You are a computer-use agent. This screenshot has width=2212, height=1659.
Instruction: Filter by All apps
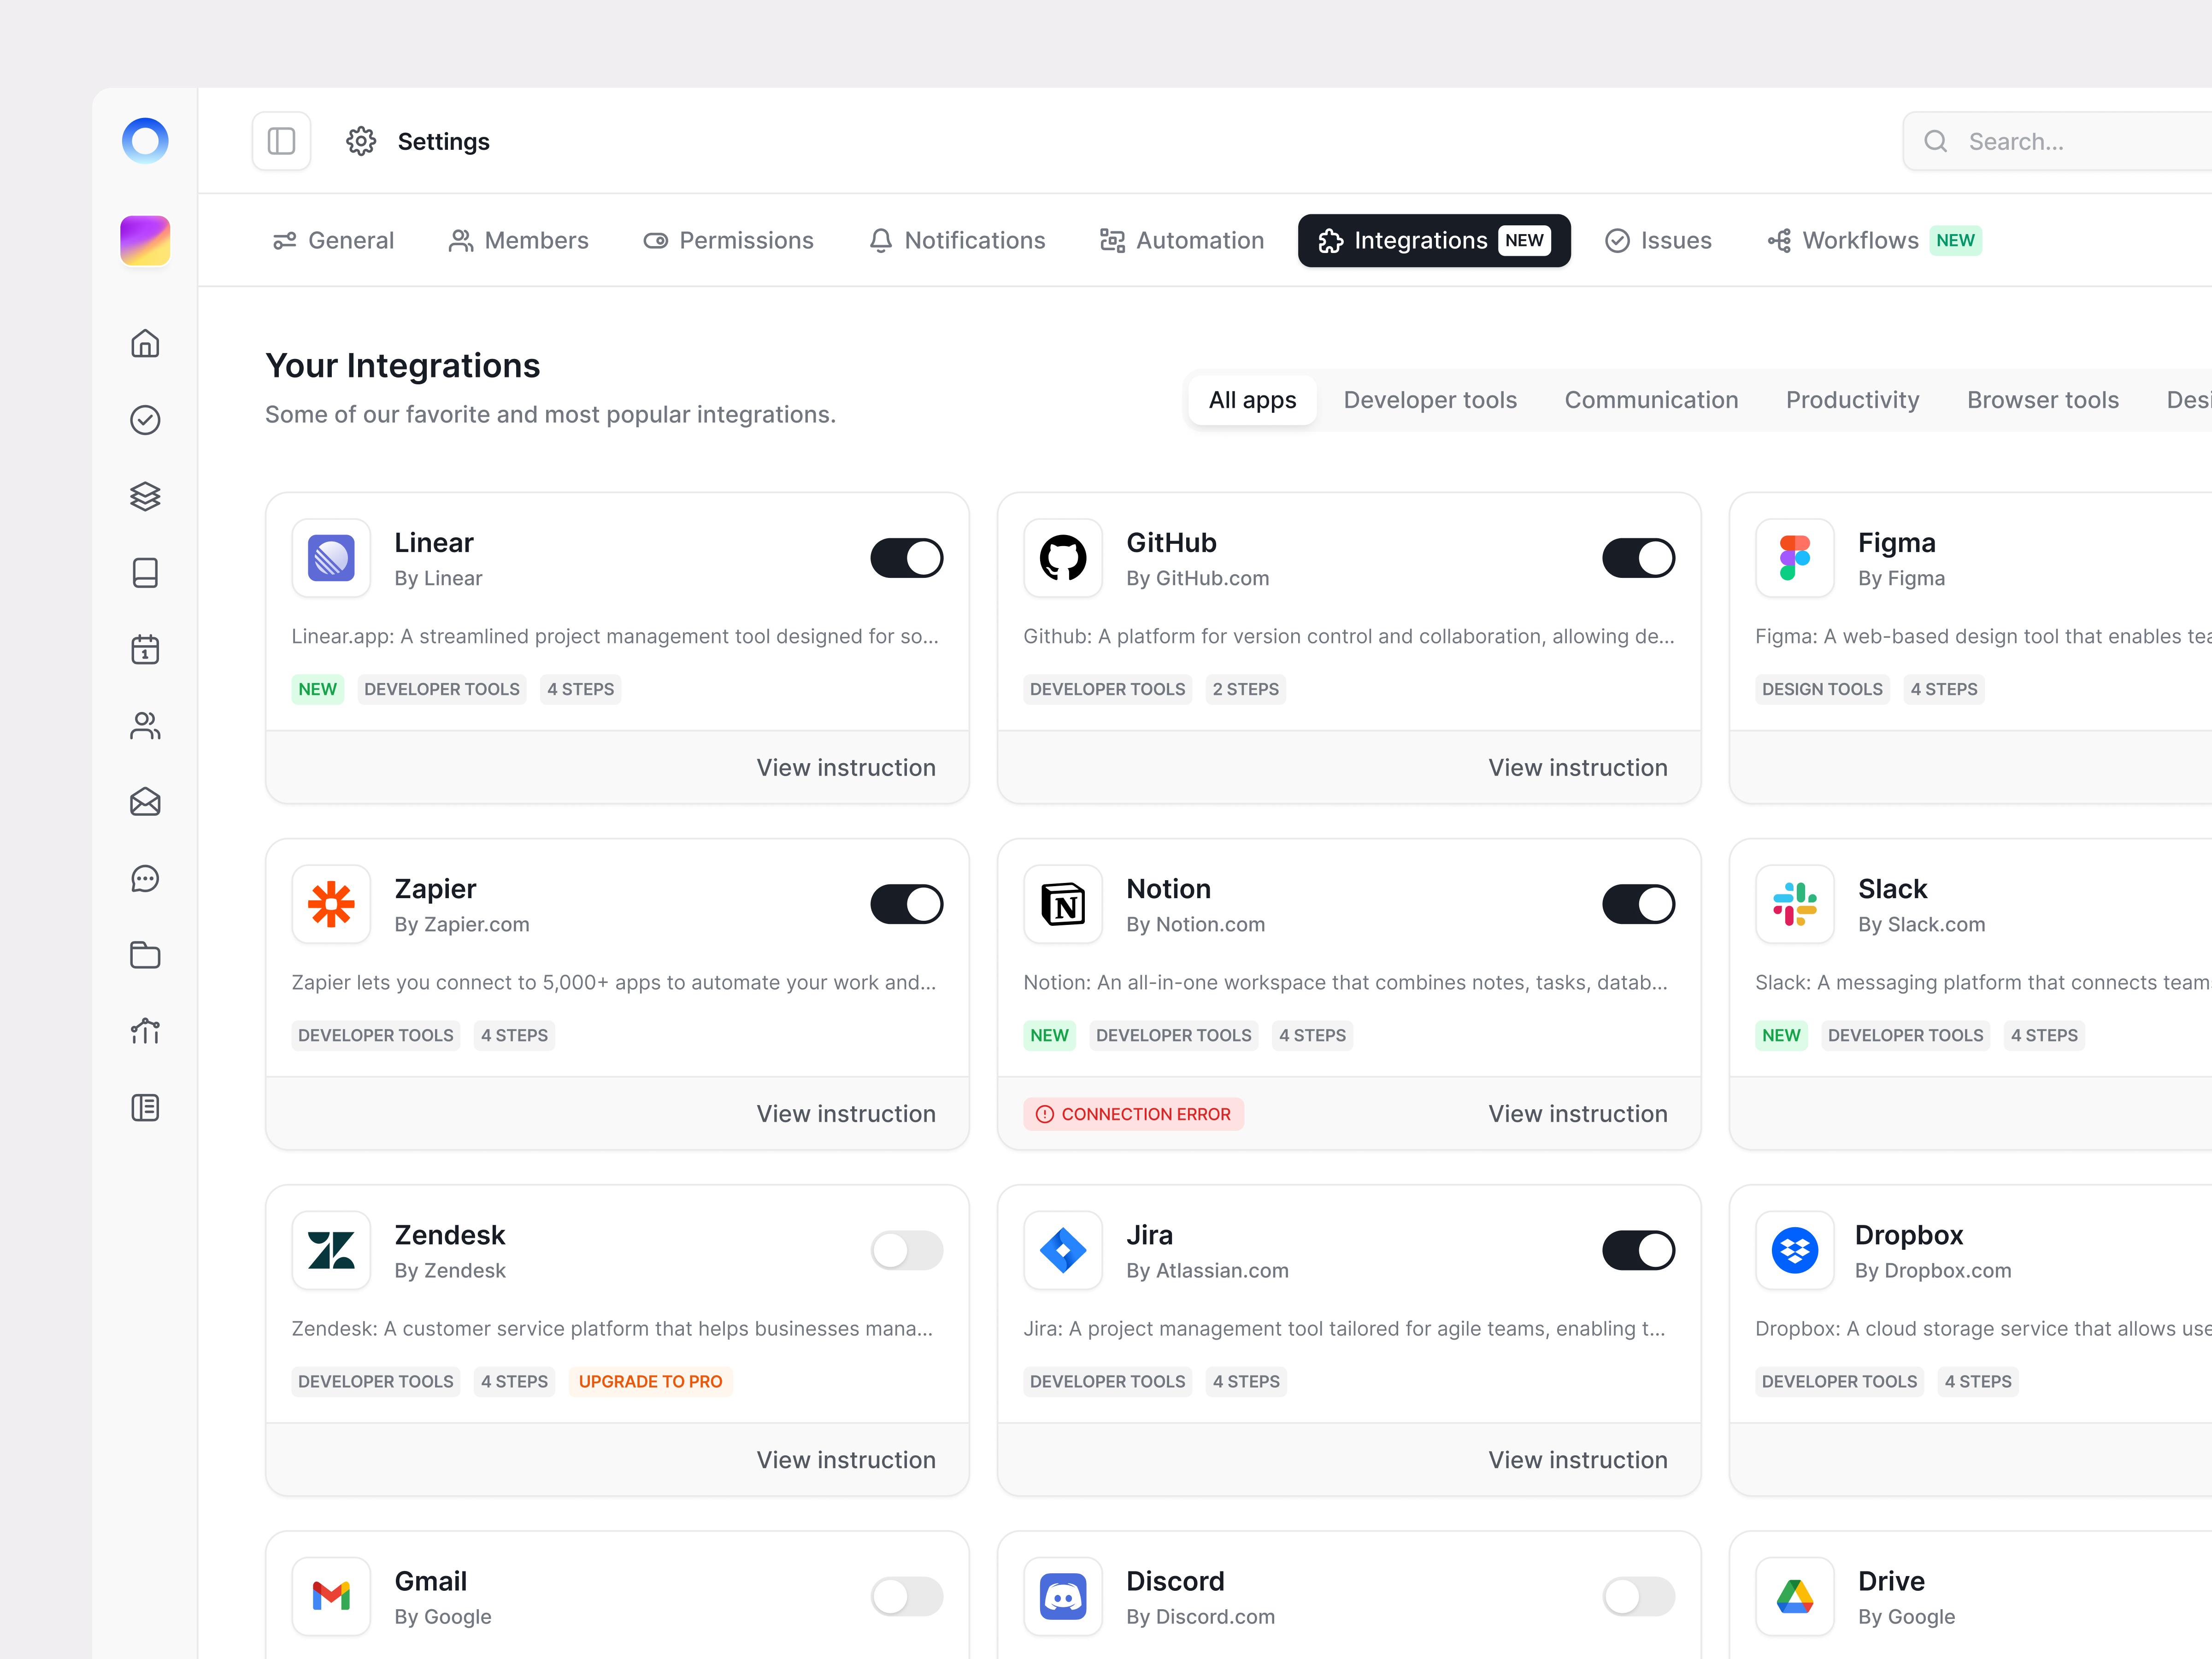coord(1252,400)
